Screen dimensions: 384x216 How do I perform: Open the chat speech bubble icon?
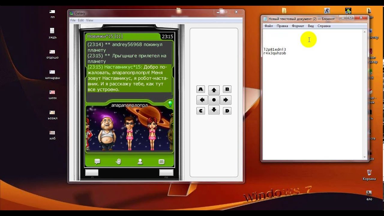pyautogui.click(x=97, y=161)
